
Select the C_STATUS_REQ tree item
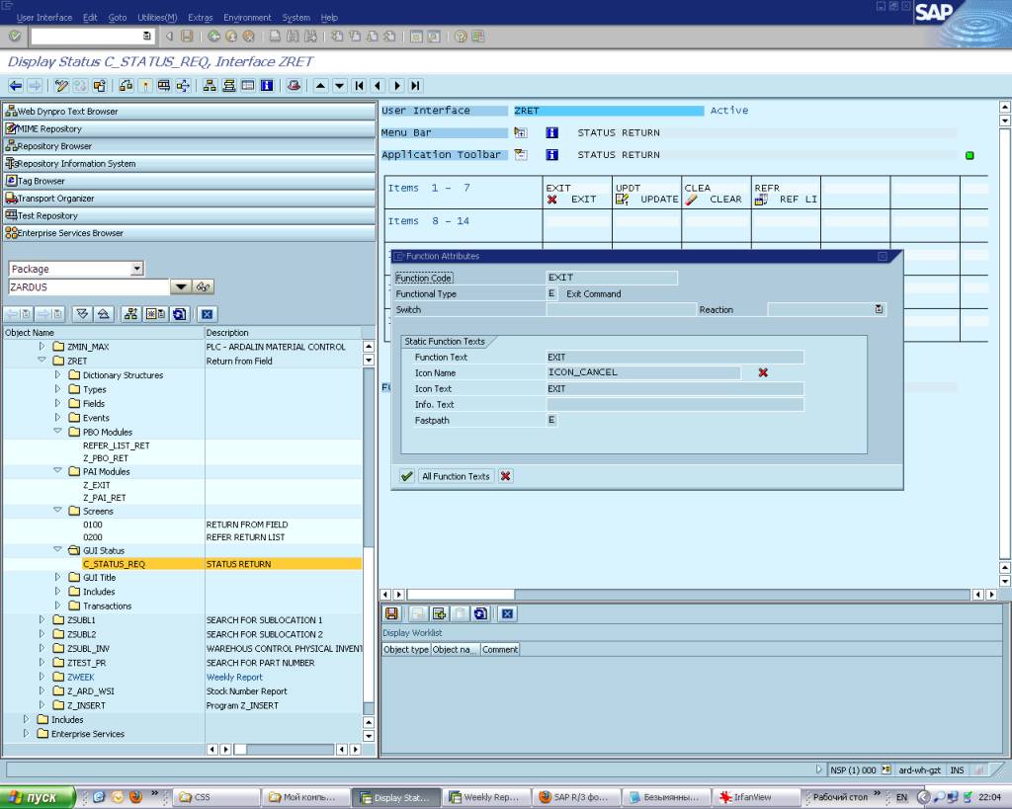pyautogui.click(x=114, y=564)
